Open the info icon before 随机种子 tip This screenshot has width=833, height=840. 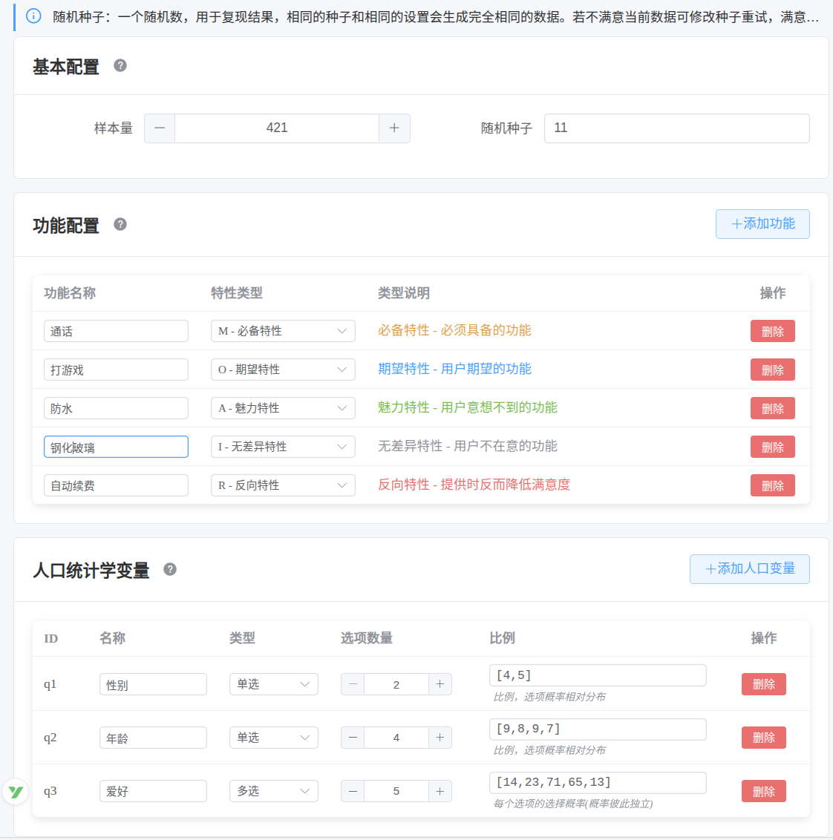(x=33, y=16)
